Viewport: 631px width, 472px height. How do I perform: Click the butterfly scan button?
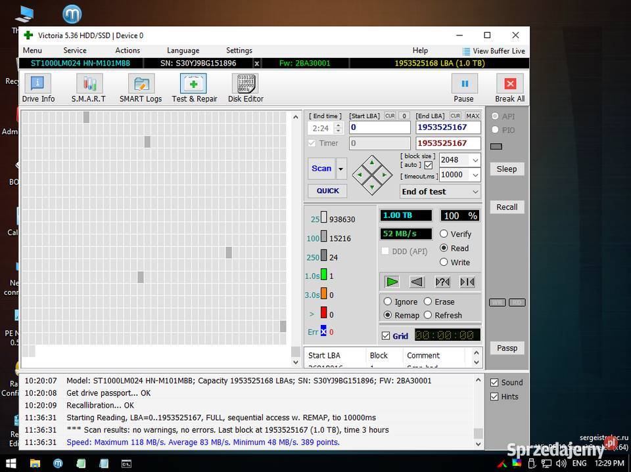click(467, 282)
